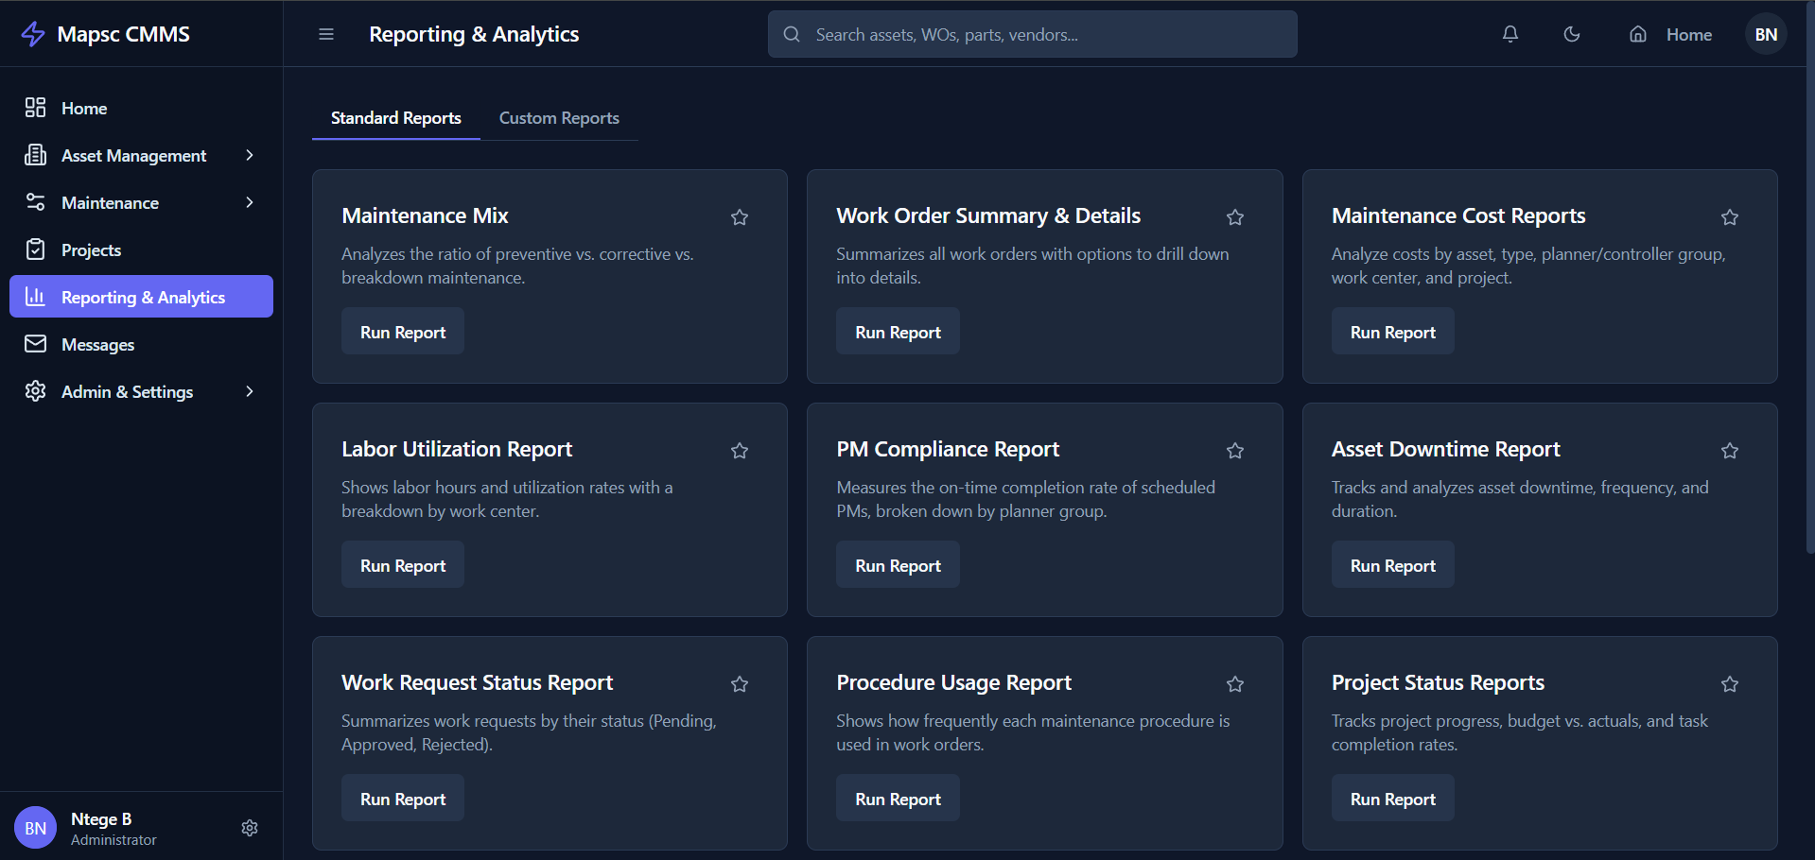Image resolution: width=1815 pixels, height=860 pixels.
Task: Run the Work Request Status Report
Action: [403, 799]
